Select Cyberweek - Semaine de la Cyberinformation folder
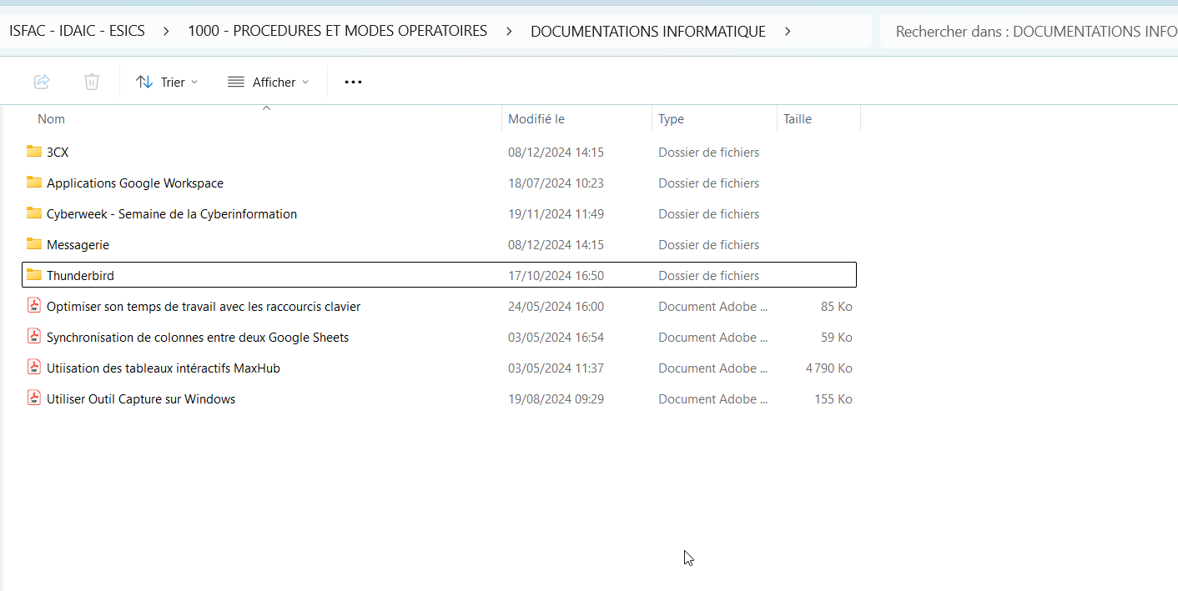This screenshot has height=591, width=1178. point(172,214)
